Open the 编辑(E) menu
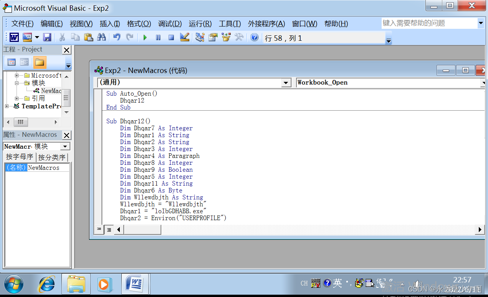488x297 pixels. click(52, 24)
